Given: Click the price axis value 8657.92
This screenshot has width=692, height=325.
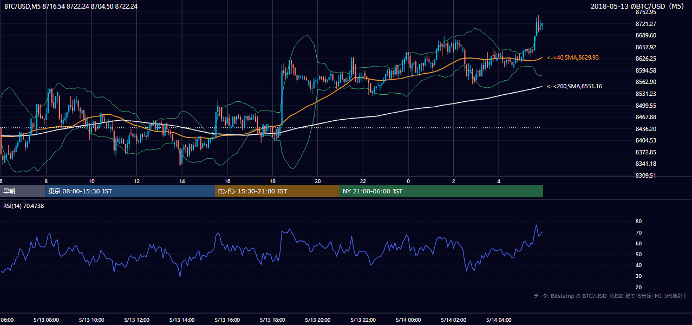Looking at the screenshot, I should pos(646,47).
